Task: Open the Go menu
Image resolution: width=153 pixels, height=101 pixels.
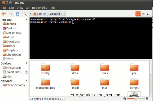Action: 28,8
